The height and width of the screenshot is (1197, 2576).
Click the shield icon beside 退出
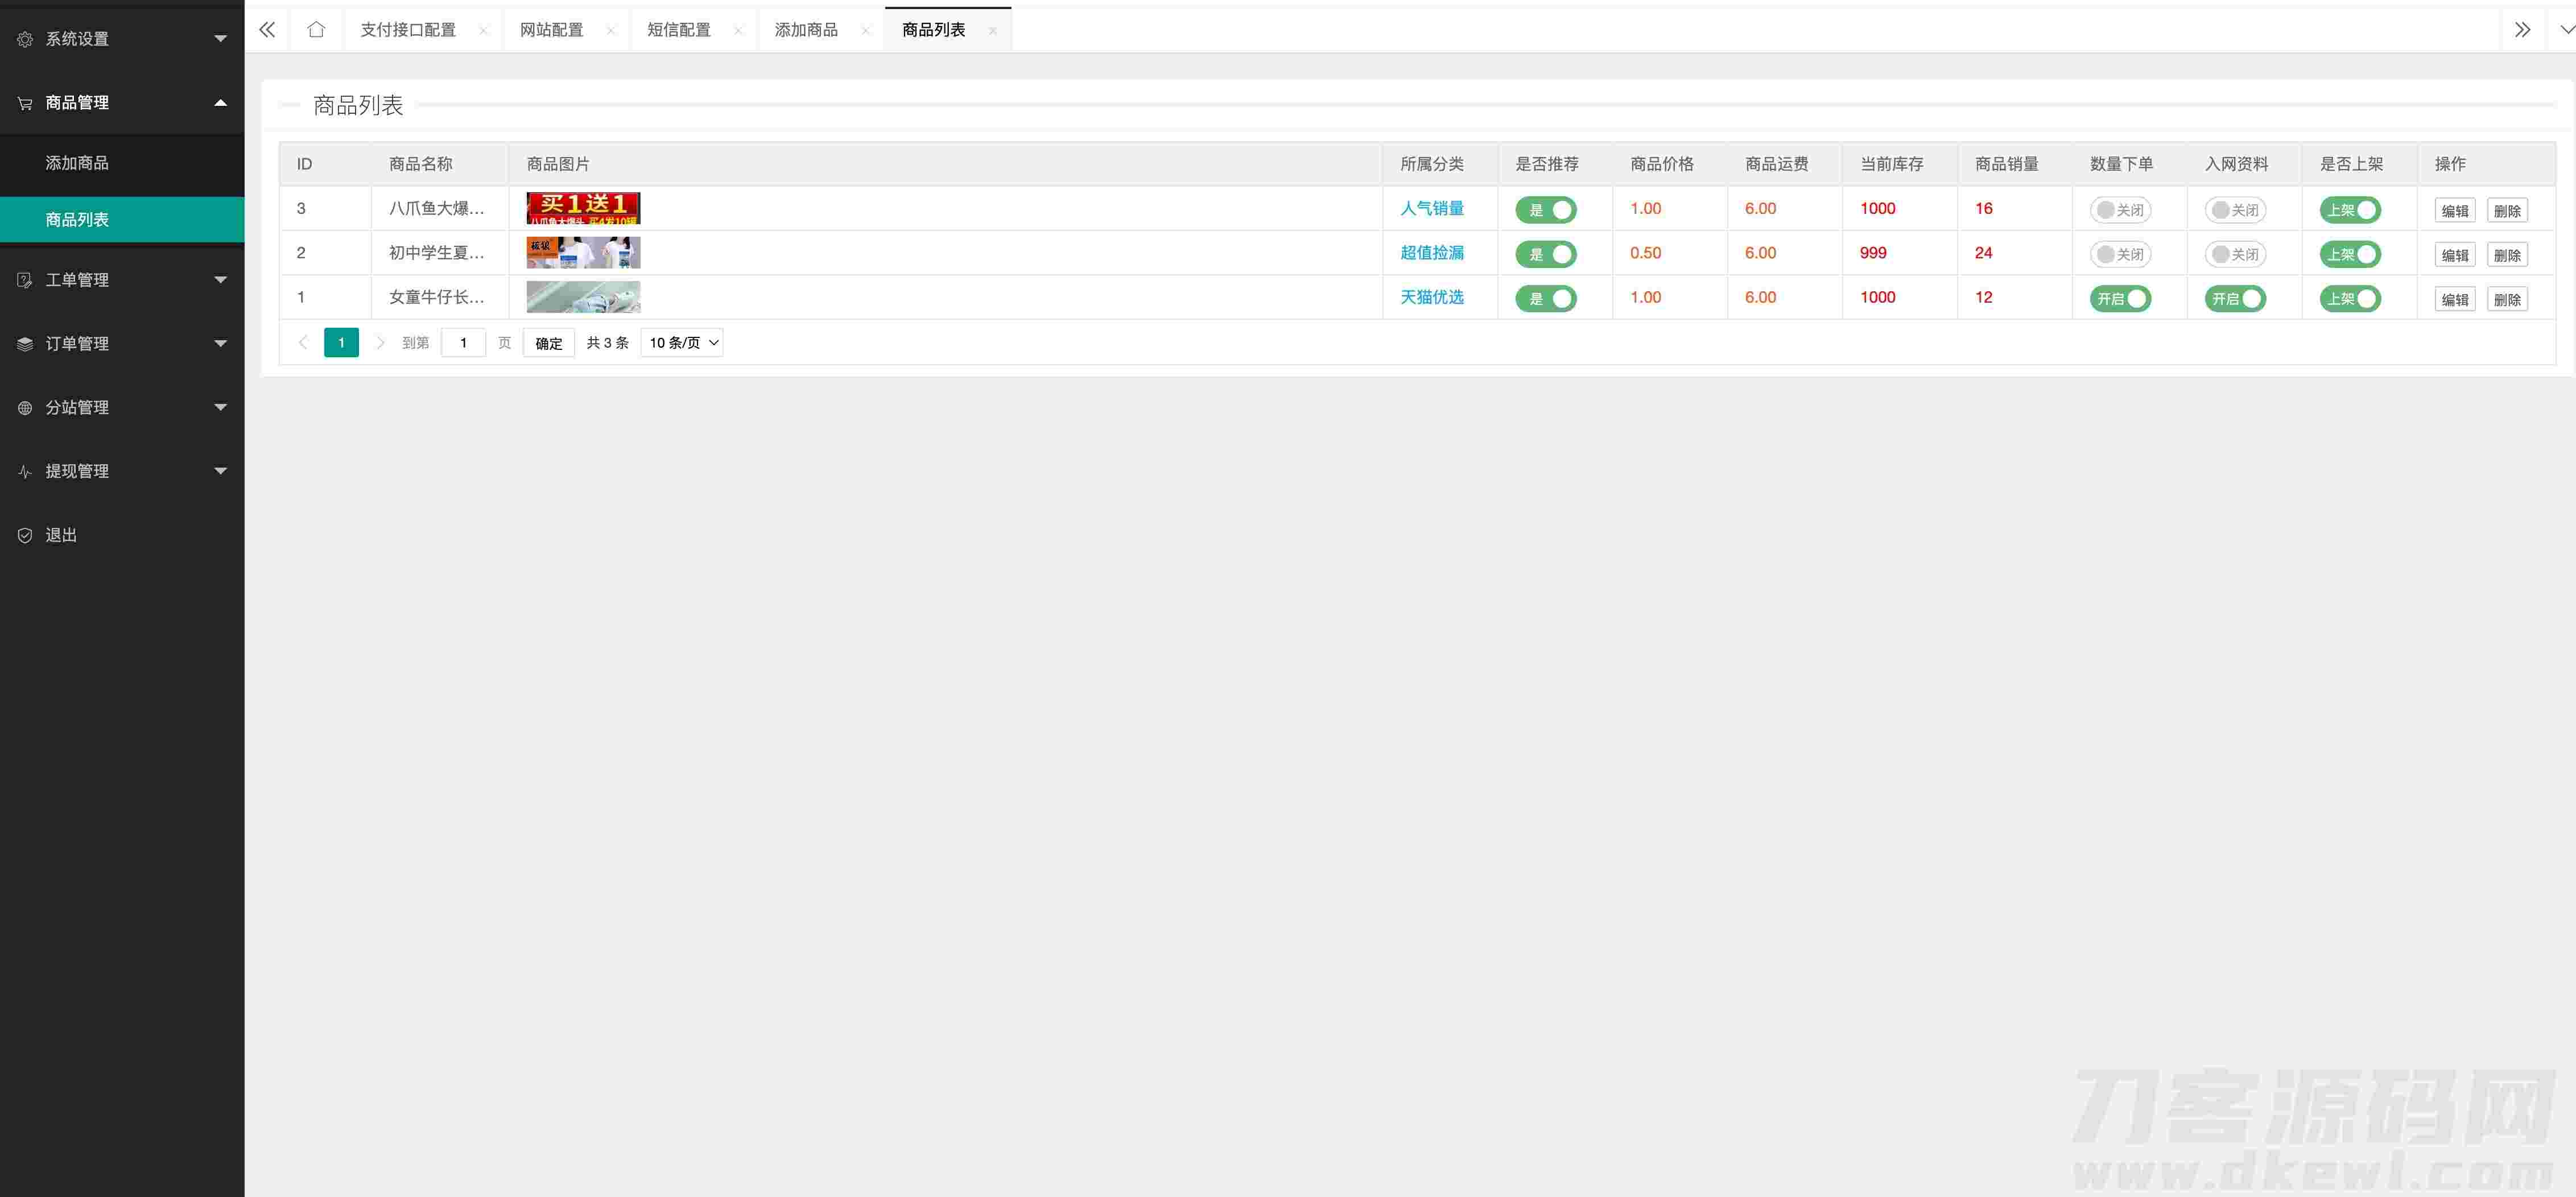pyautogui.click(x=25, y=535)
